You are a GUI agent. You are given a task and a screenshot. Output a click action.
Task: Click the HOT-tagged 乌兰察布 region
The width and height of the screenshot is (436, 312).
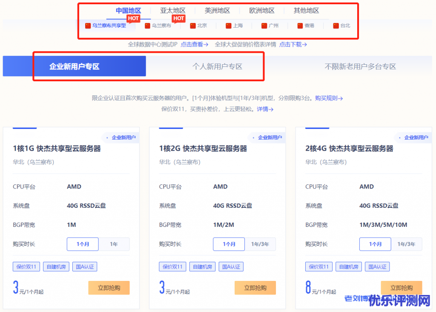point(158,26)
